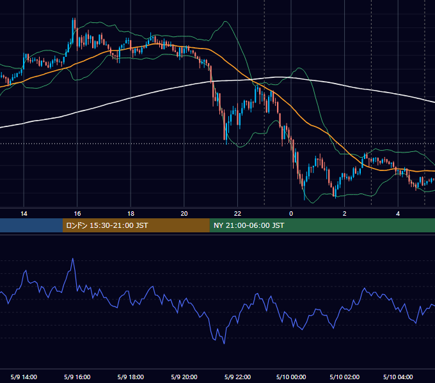435x383 pixels.
Task: Click the oscillator's highest peak near 16:00
Action: point(73,259)
